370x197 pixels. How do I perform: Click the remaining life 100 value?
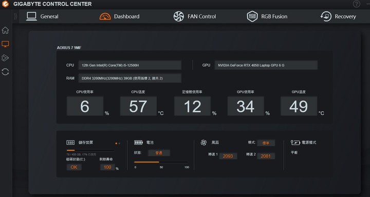pyautogui.click(x=107, y=167)
